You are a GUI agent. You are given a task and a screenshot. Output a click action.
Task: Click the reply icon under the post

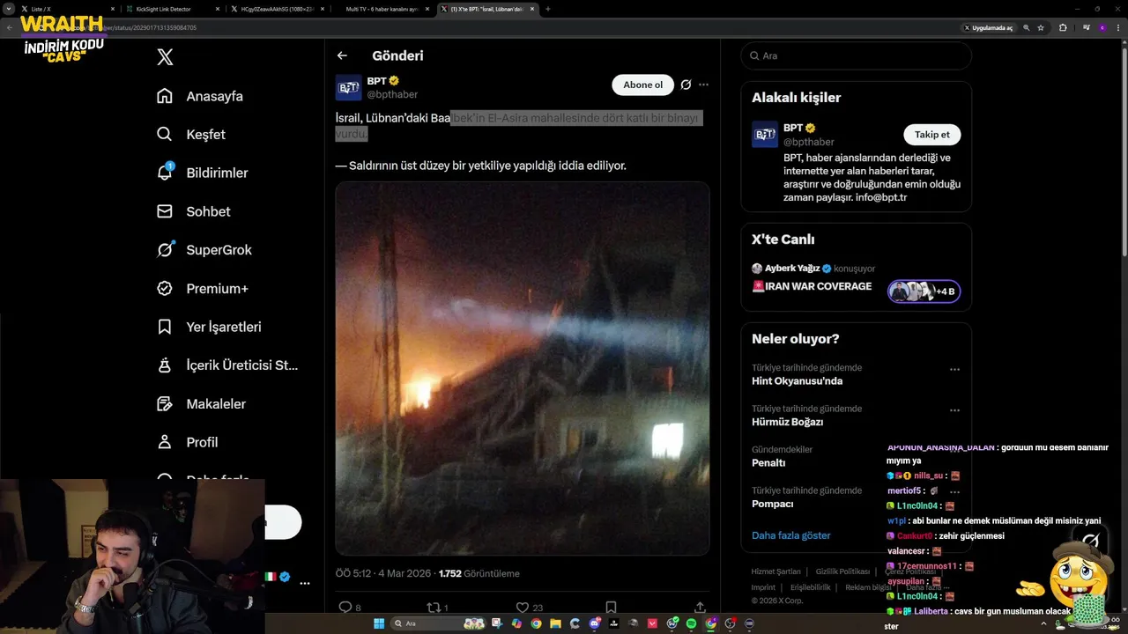[x=345, y=608]
